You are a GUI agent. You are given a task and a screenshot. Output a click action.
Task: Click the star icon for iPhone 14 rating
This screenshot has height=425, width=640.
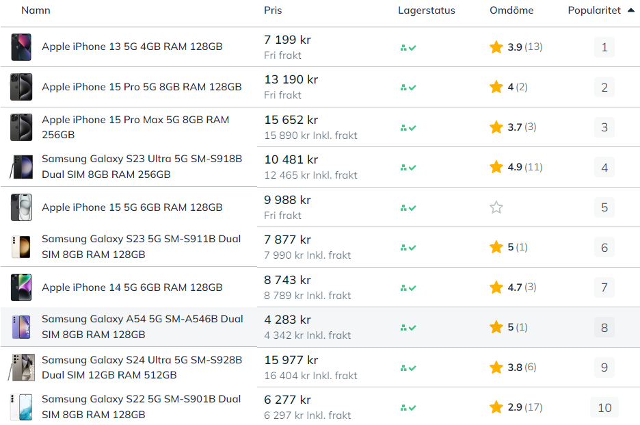point(496,287)
